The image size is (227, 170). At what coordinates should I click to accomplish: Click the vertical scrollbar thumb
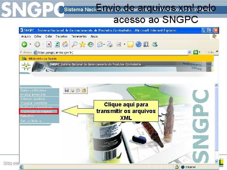pos(216,119)
